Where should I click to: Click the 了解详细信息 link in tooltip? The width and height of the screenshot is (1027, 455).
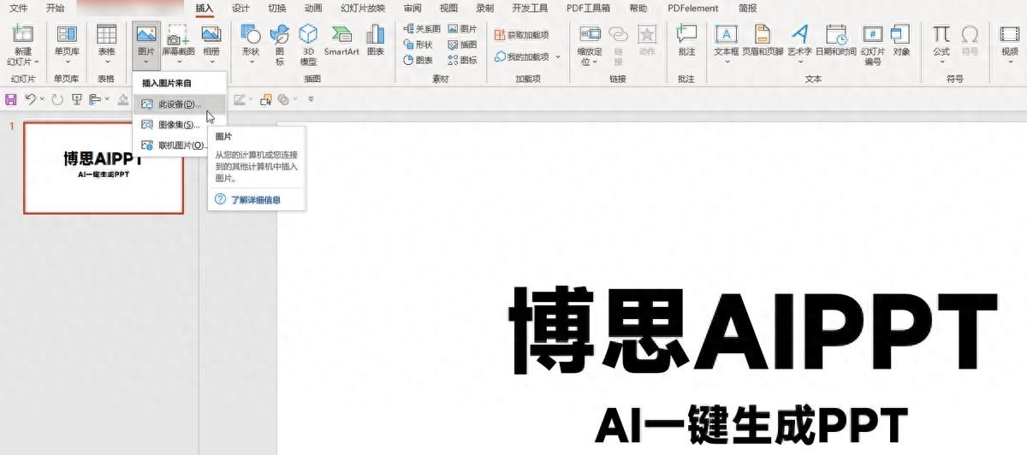[255, 200]
